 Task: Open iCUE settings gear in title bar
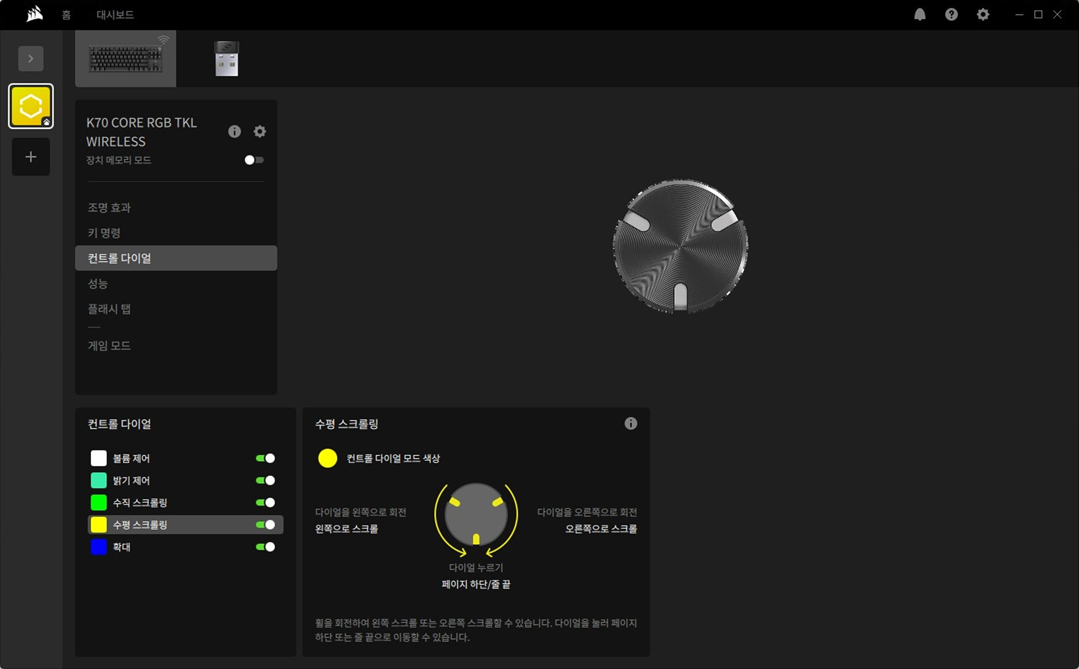pos(982,15)
